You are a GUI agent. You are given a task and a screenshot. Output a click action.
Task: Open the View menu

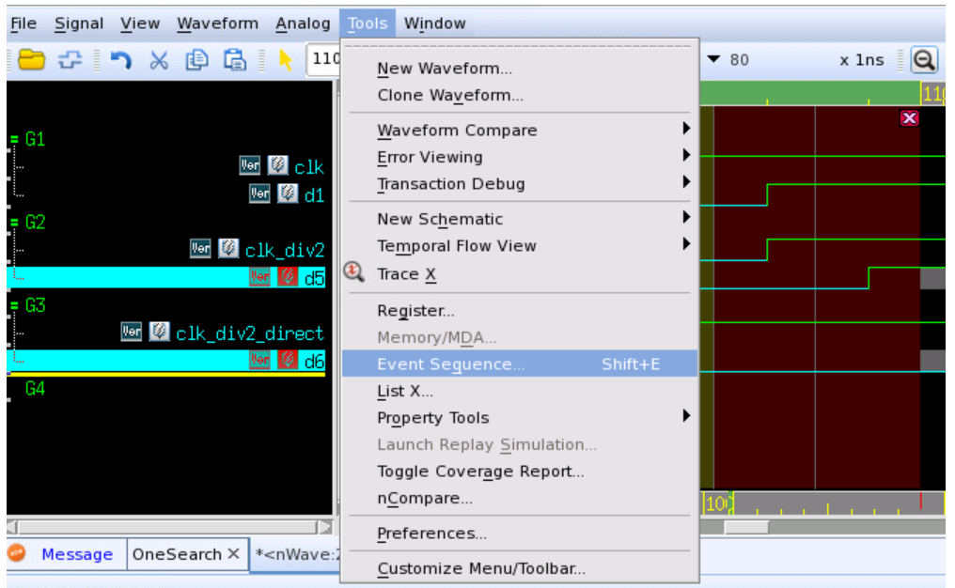140,23
